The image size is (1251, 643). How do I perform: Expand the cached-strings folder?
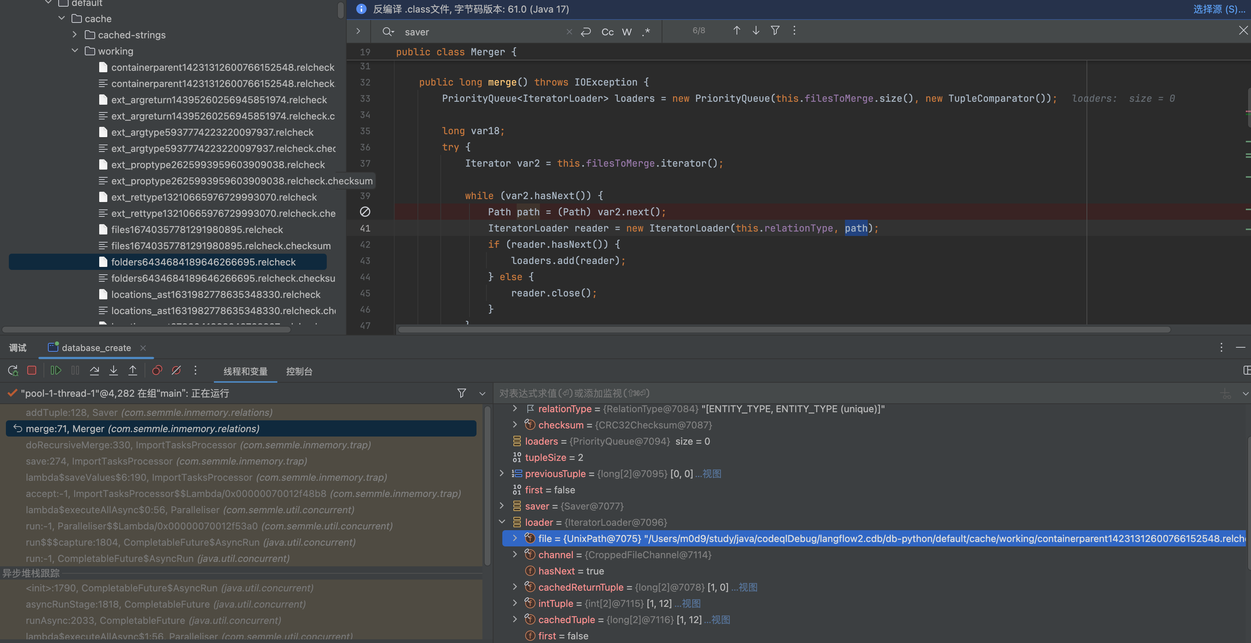pos(75,35)
